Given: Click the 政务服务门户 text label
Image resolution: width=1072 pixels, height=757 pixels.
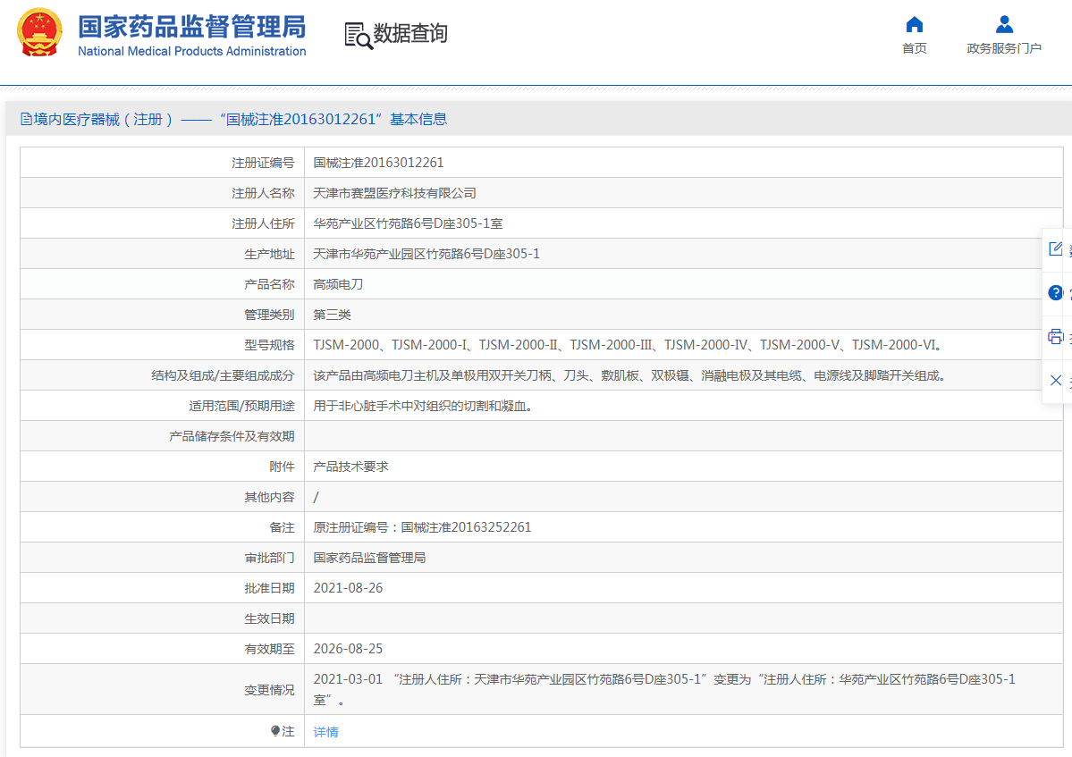Looking at the screenshot, I should pos(1004,48).
